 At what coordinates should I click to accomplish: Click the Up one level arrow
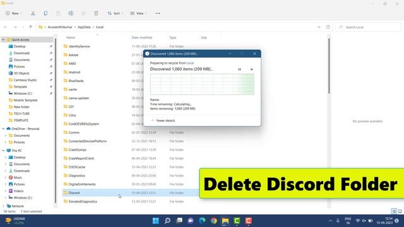click(x=30, y=26)
